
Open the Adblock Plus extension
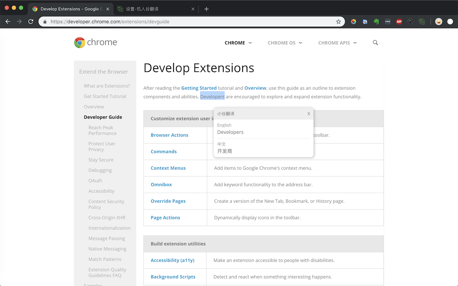point(399,21)
